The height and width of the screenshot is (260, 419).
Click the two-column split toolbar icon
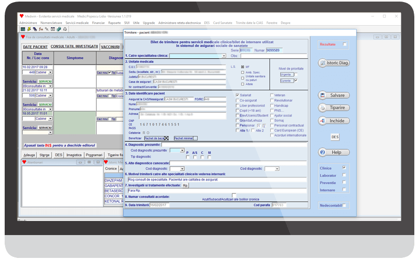(53, 29)
